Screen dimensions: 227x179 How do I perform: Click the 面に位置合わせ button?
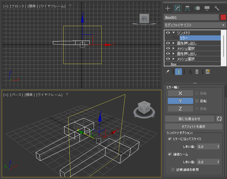(190, 119)
